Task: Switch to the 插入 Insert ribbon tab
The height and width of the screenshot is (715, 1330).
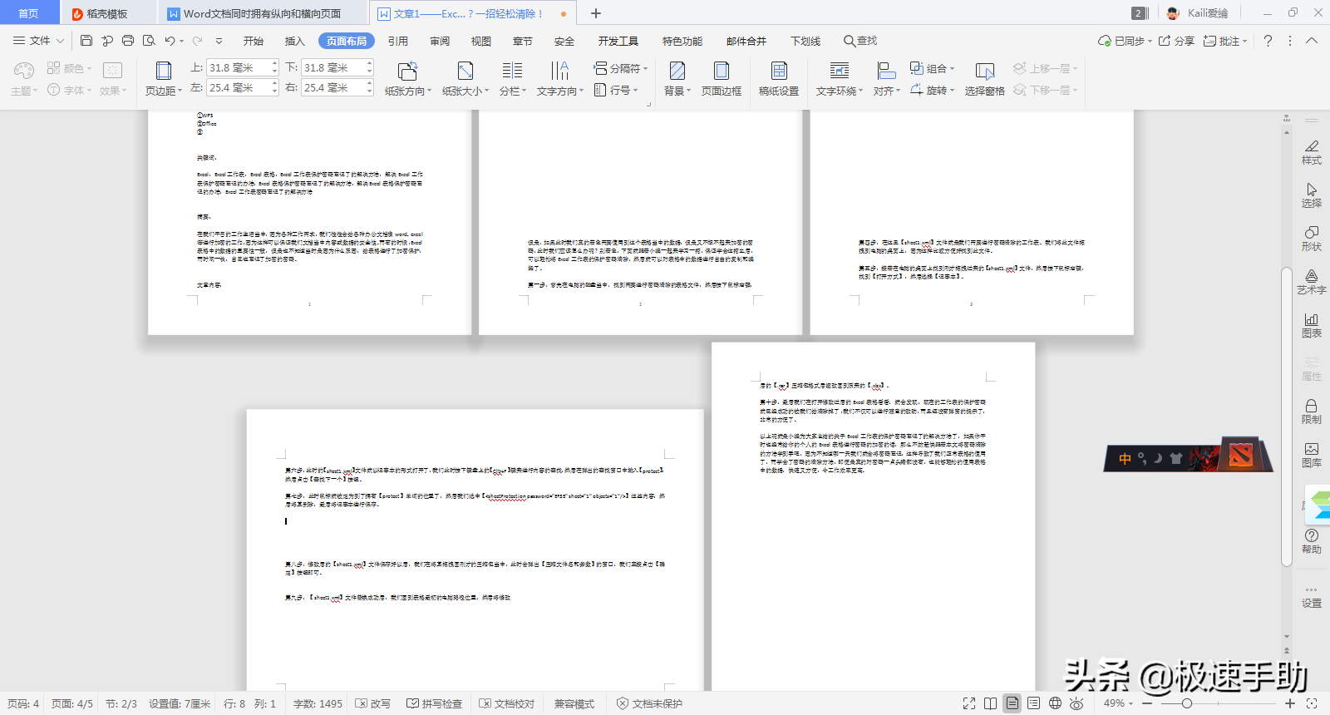Action: coord(294,41)
